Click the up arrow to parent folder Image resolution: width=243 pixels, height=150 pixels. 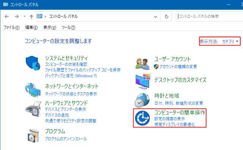click(x=32, y=16)
